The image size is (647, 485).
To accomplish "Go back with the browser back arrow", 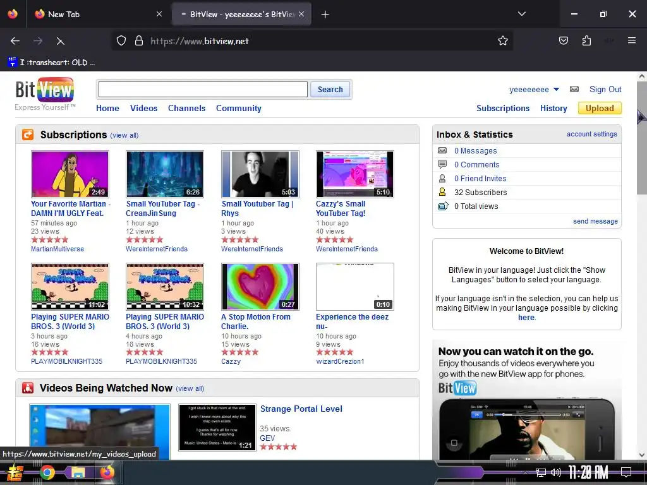I will [x=15, y=41].
